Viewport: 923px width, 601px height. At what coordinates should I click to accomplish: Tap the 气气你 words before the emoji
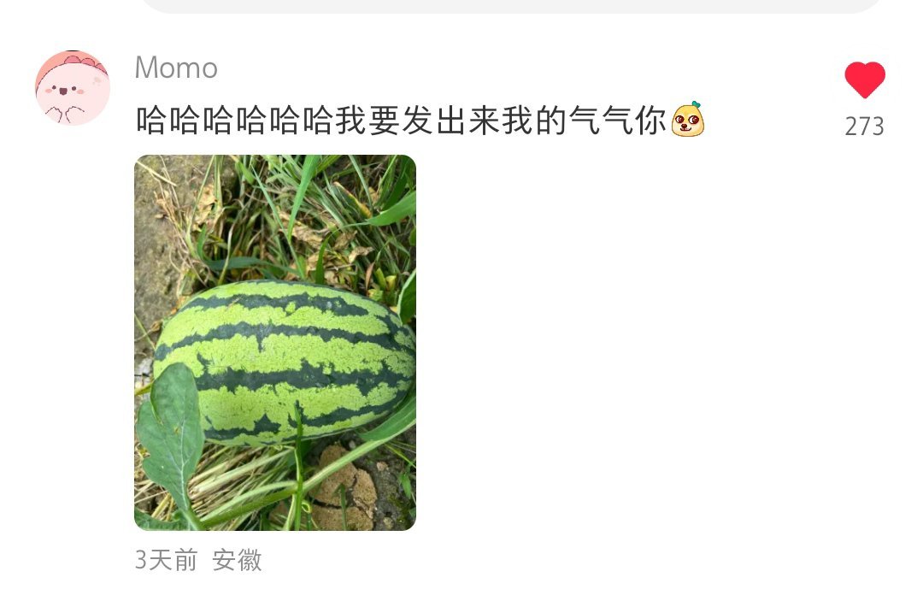[618, 120]
